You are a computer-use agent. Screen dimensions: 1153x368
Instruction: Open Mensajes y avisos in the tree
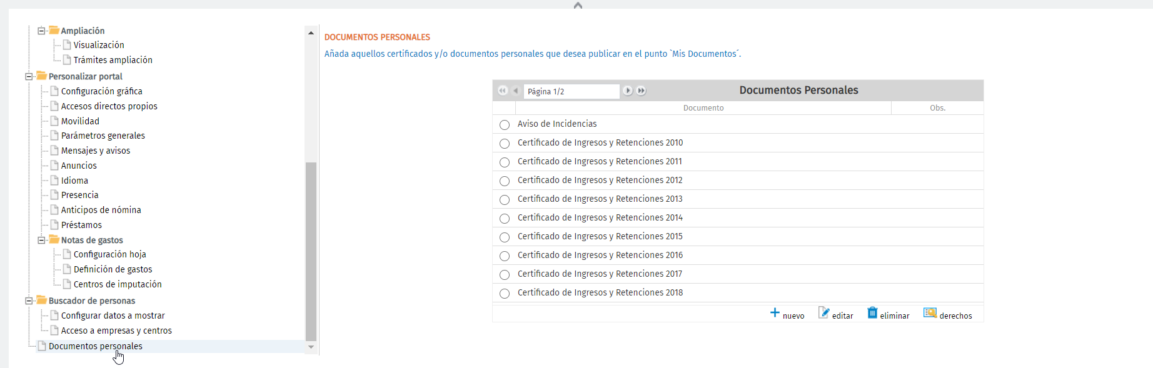pos(96,151)
